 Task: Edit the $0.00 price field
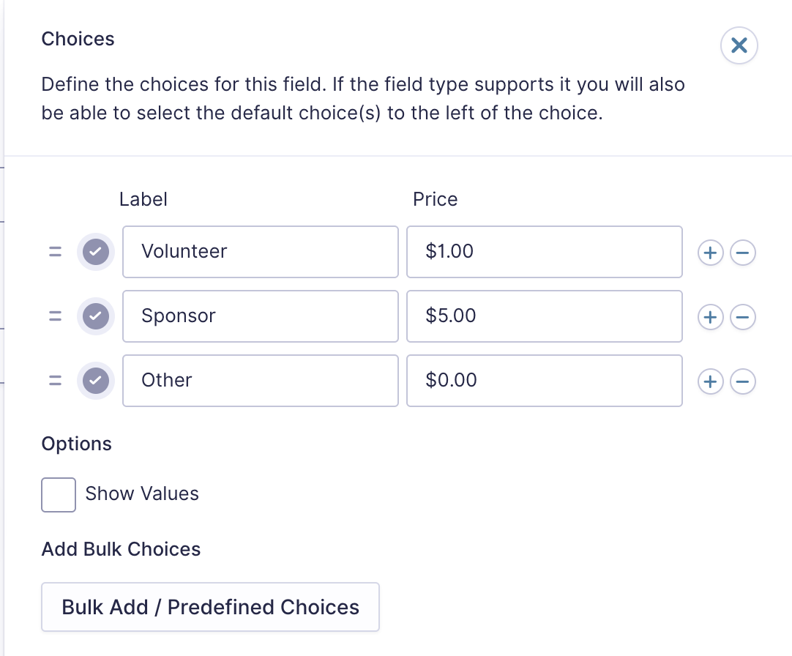tap(545, 381)
